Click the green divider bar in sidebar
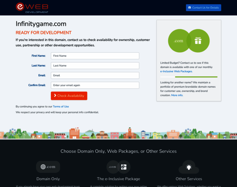 click(196, 77)
